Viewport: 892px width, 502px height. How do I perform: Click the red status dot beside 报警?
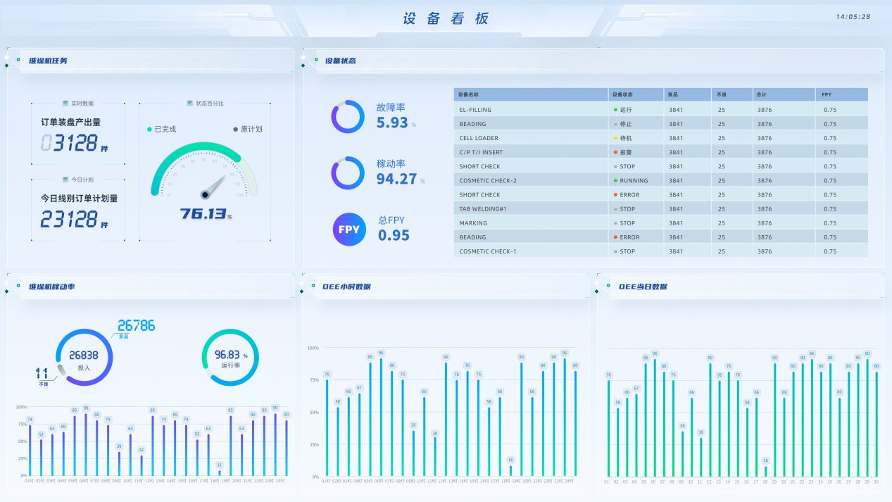click(x=615, y=152)
